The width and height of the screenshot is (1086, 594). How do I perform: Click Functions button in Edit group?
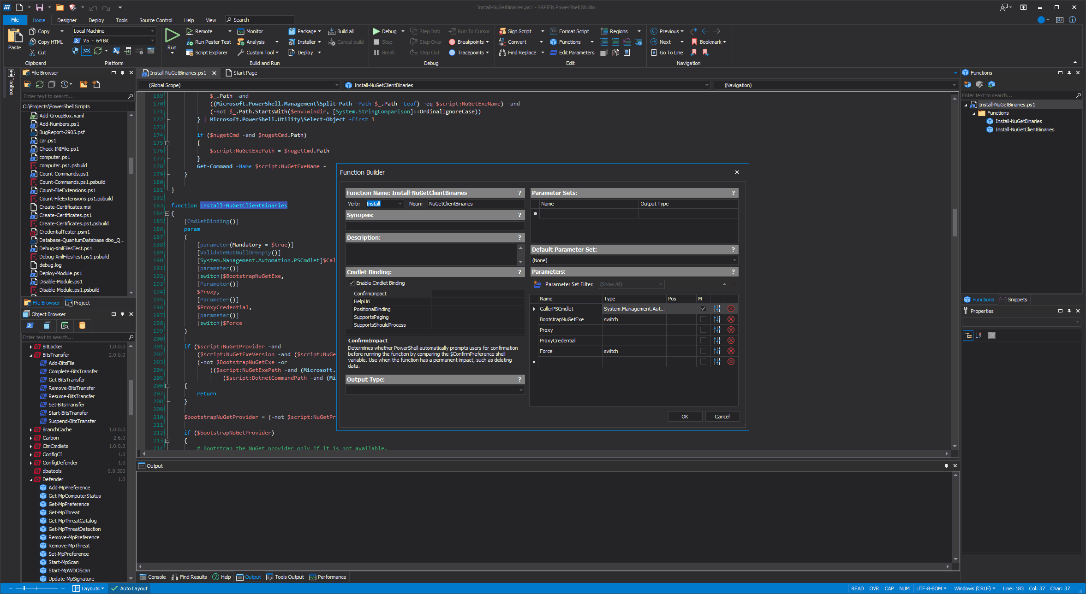coord(566,42)
